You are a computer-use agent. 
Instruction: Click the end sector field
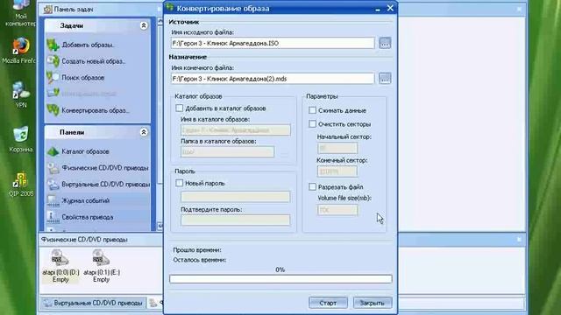pyautogui.click(x=337, y=171)
